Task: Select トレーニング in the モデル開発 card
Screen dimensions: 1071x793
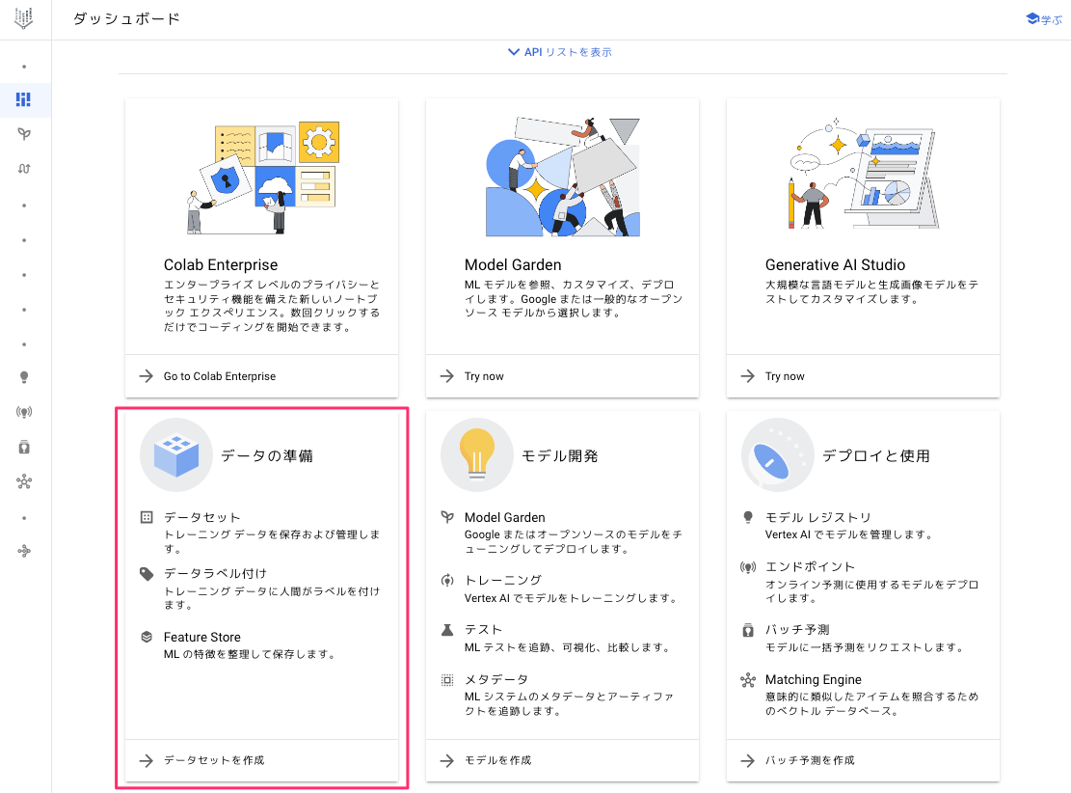Action: tap(502, 580)
